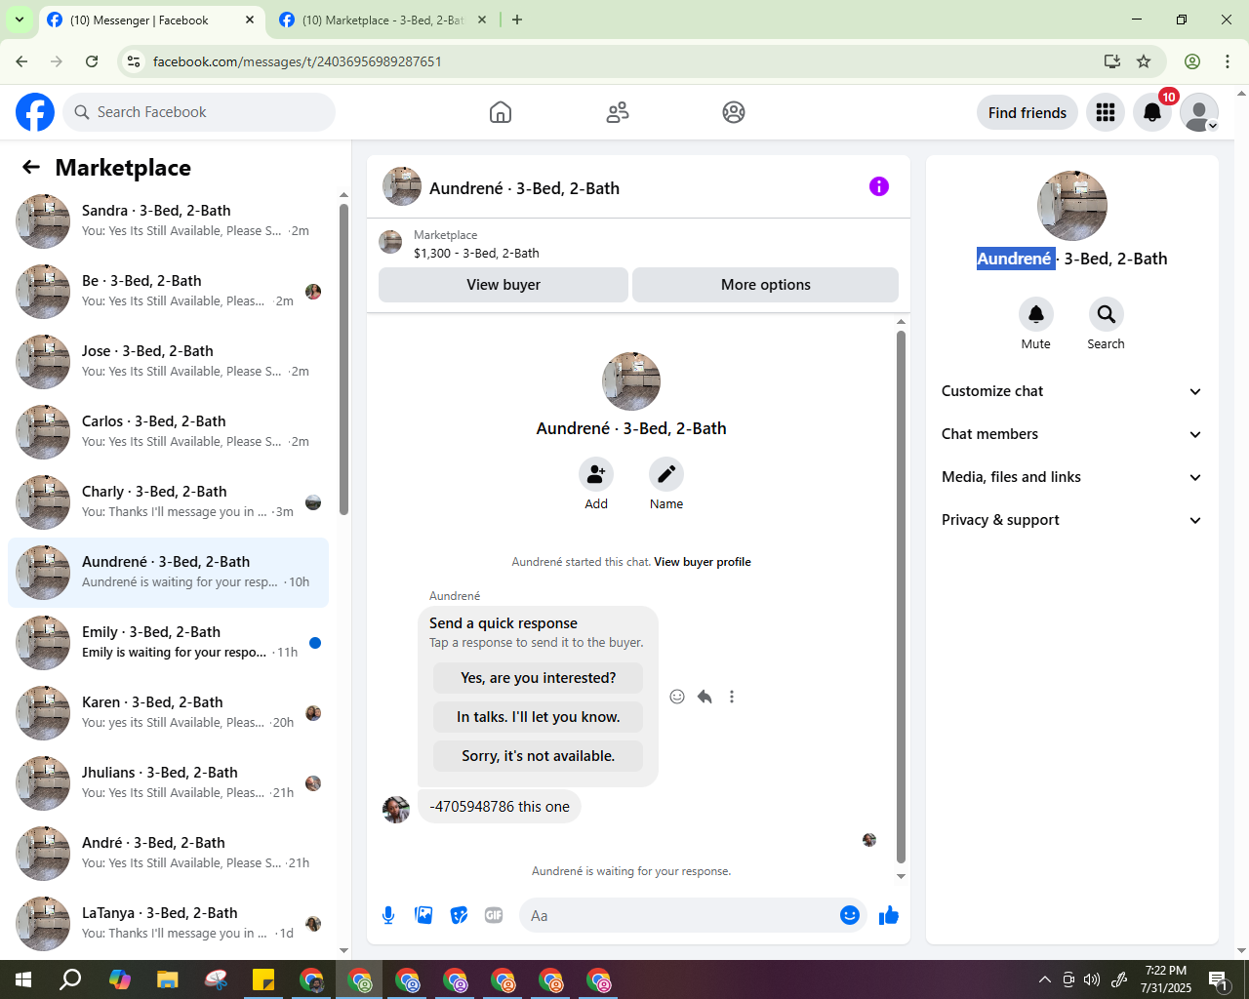Go to the Home feed icon
Screen dimensions: 1249x999
[x=501, y=112]
